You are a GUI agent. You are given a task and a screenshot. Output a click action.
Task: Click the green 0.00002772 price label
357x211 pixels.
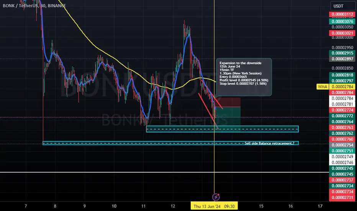(x=342, y=116)
